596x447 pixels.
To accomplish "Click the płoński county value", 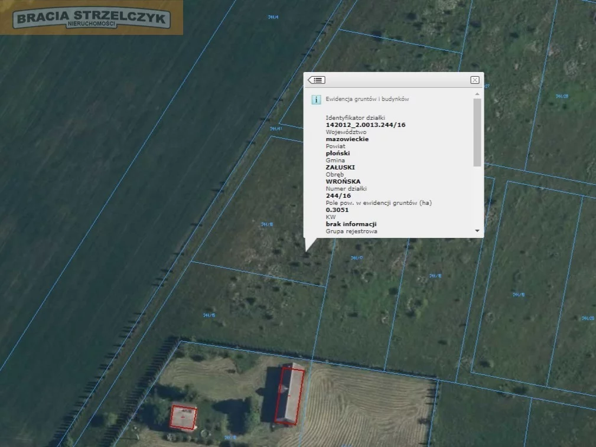I will tap(338, 154).
